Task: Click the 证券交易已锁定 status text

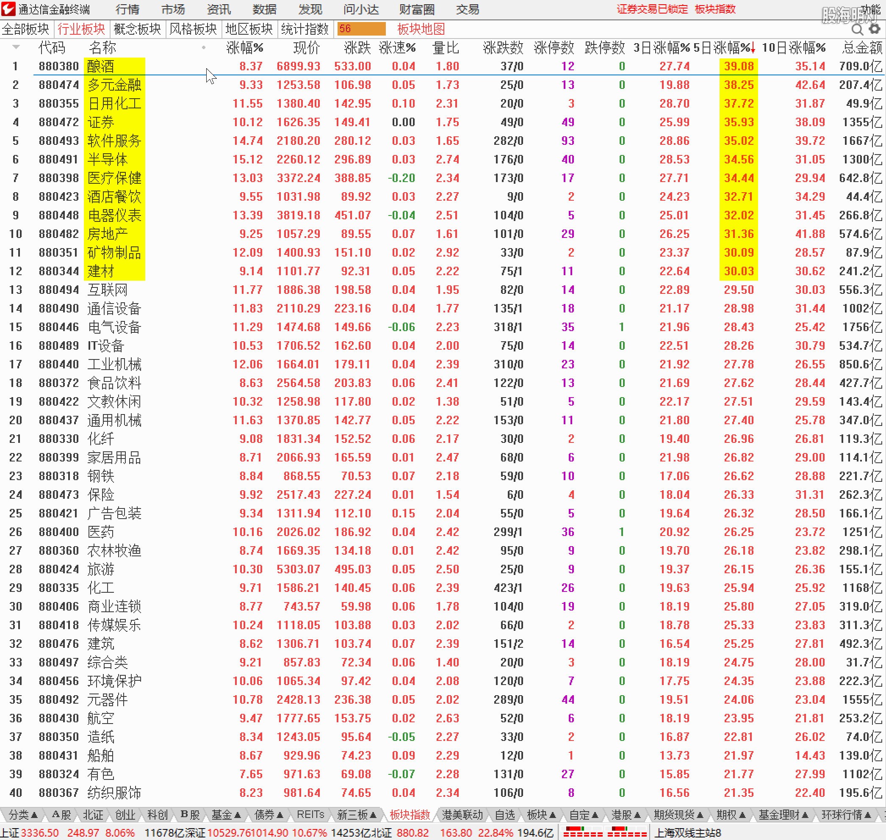Action: (x=652, y=9)
